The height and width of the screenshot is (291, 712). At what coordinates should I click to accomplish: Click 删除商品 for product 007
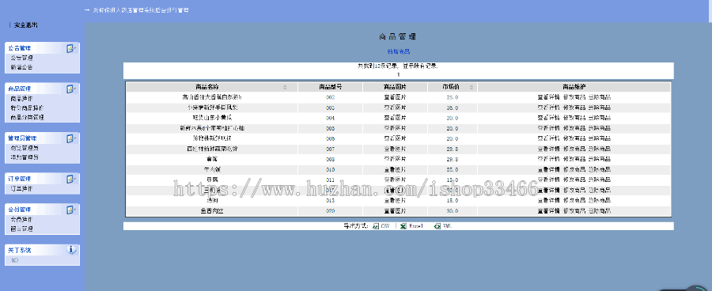coord(600,149)
